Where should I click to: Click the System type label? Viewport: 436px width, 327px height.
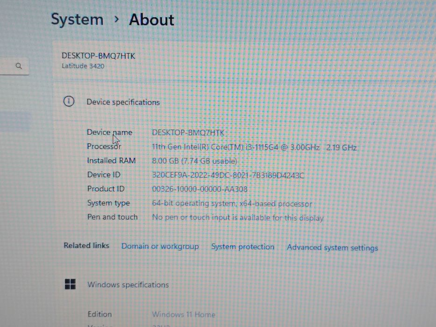tap(108, 203)
